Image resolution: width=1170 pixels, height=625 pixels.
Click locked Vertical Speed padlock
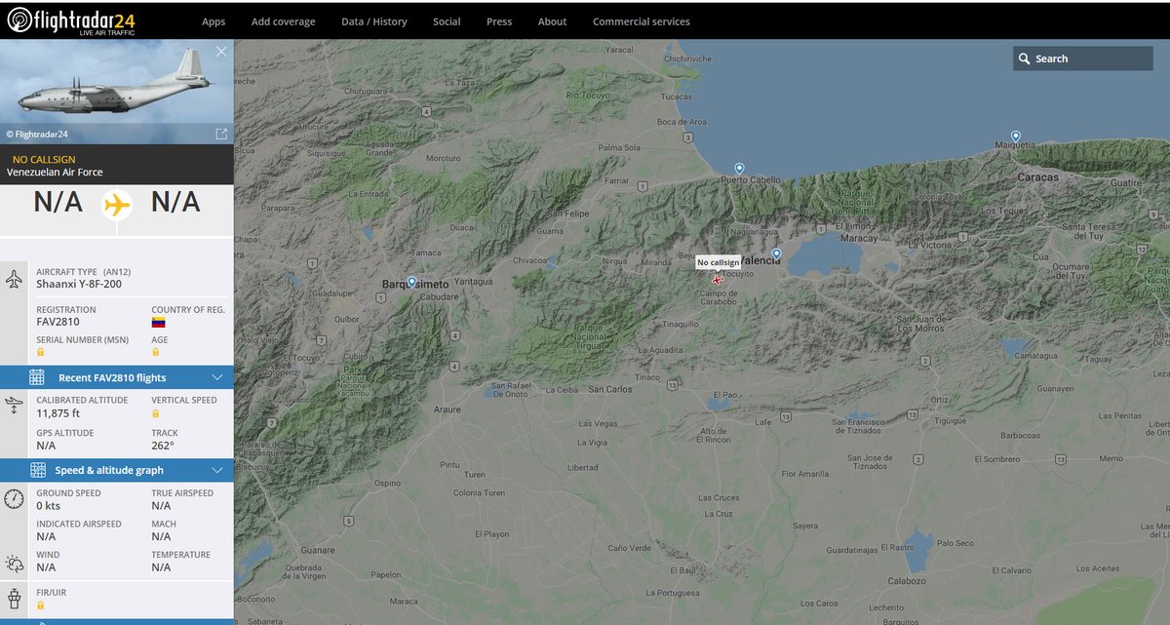point(156,413)
